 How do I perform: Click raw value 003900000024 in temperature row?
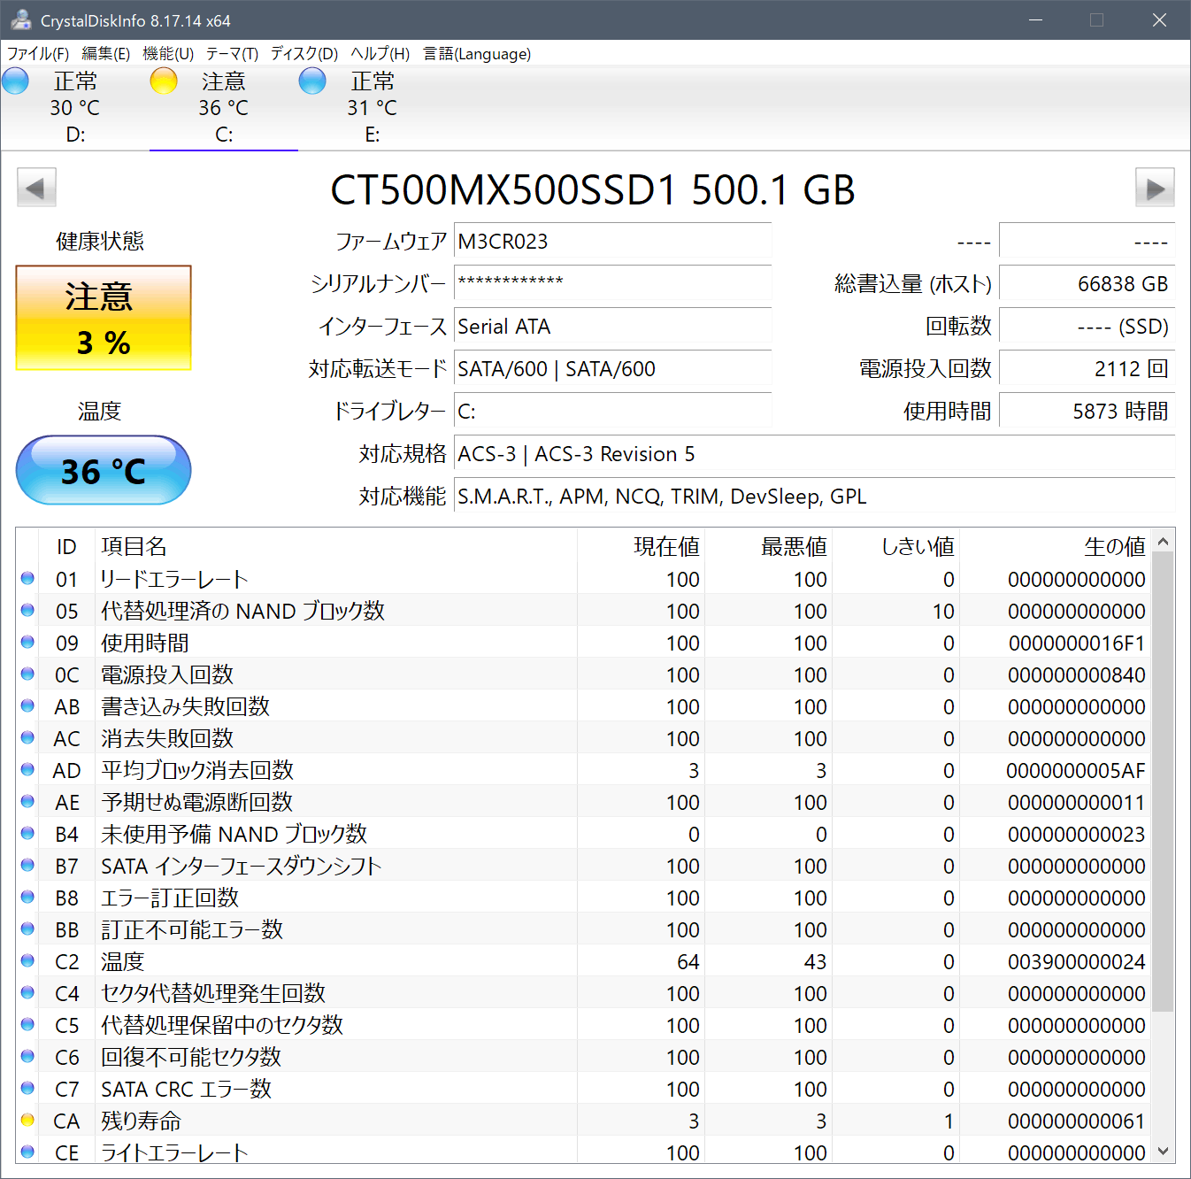pos(1076,961)
